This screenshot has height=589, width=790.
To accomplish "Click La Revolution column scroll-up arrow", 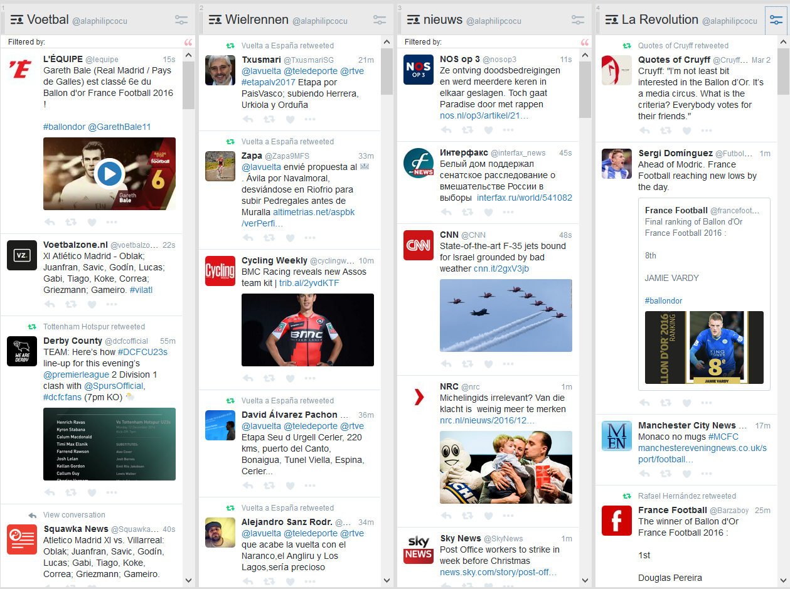I will 783,42.
